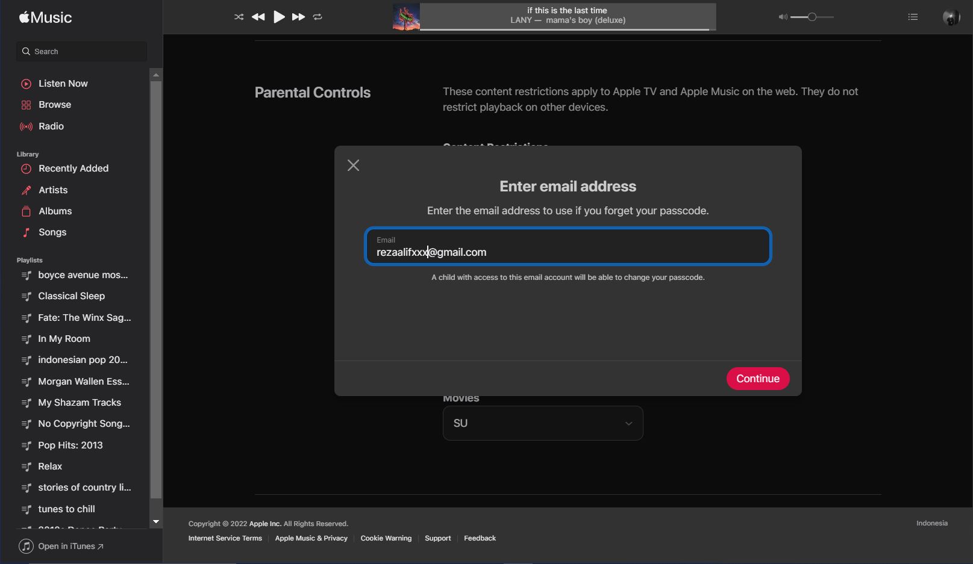Open Artists in library

(53, 190)
